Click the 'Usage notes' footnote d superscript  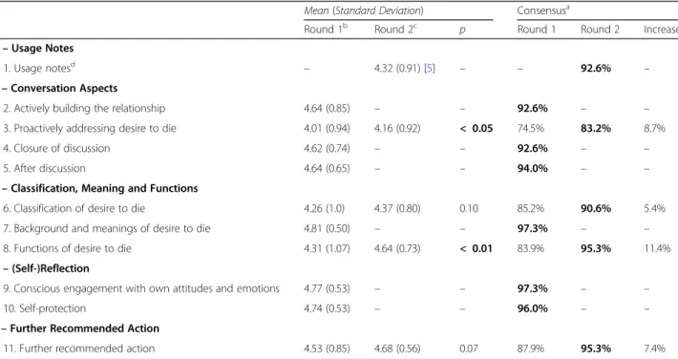73,64
